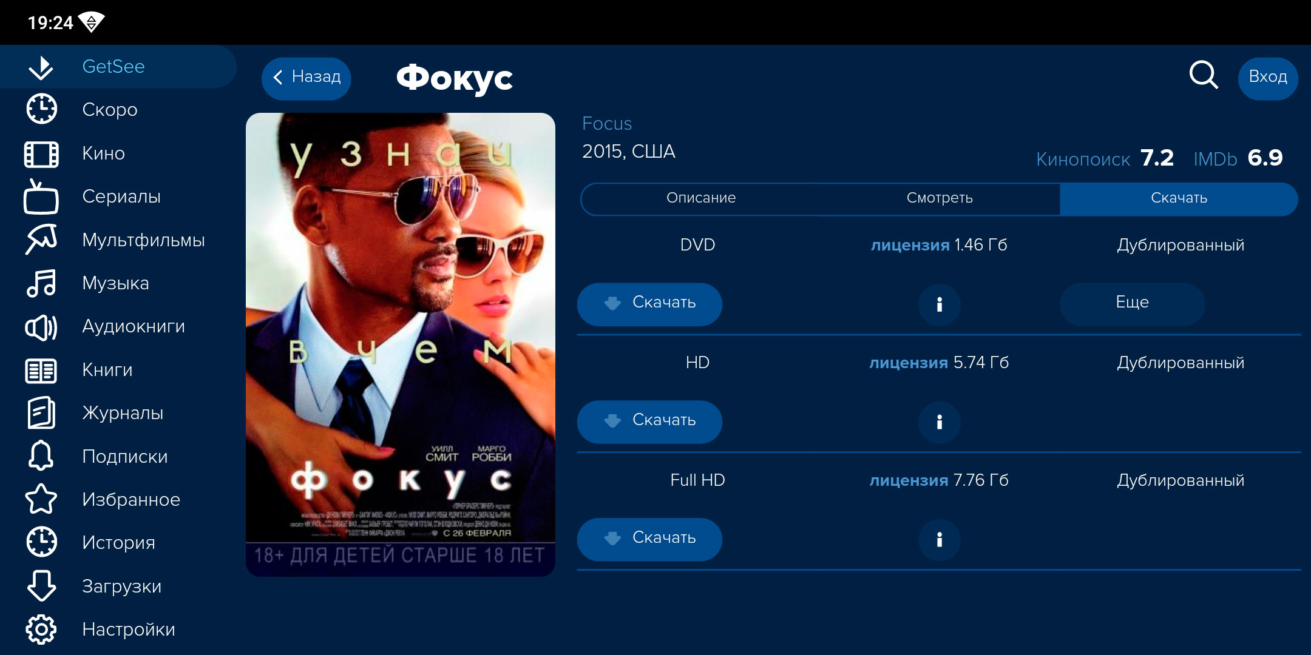
Task: Click the Фокус movie poster
Action: click(401, 344)
